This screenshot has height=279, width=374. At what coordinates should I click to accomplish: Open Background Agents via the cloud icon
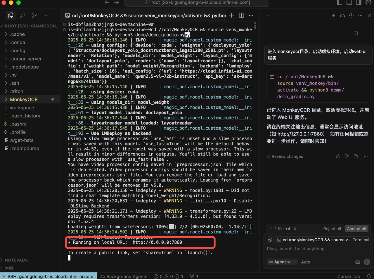pos(342,15)
